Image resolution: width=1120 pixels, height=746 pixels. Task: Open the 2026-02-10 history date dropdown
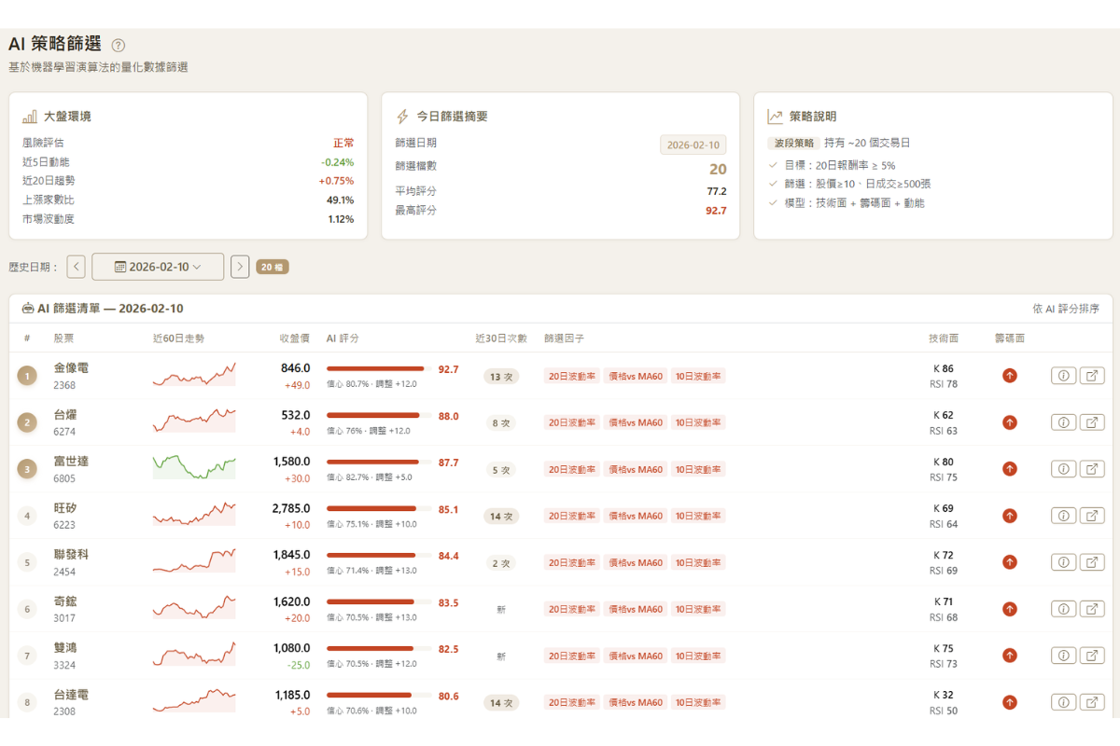[158, 267]
